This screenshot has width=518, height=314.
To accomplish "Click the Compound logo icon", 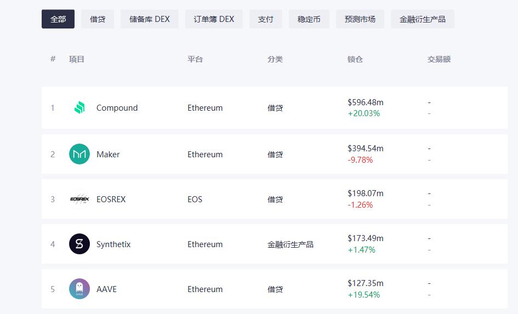I will pos(79,107).
